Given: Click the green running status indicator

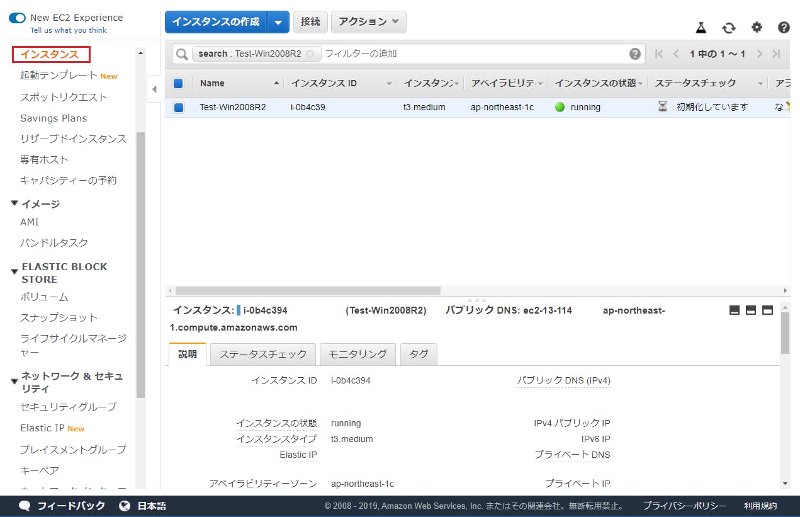Looking at the screenshot, I should point(560,107).
